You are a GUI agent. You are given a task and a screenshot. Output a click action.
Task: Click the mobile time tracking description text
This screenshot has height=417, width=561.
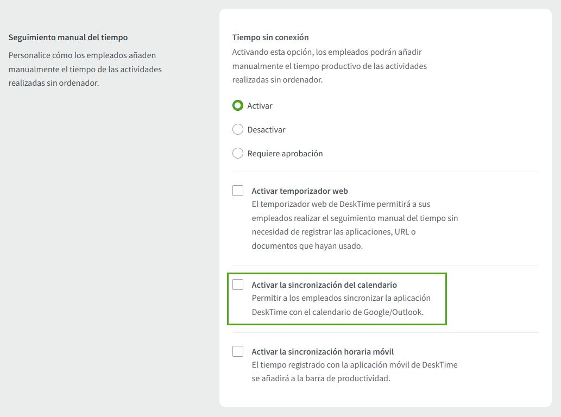353,371
